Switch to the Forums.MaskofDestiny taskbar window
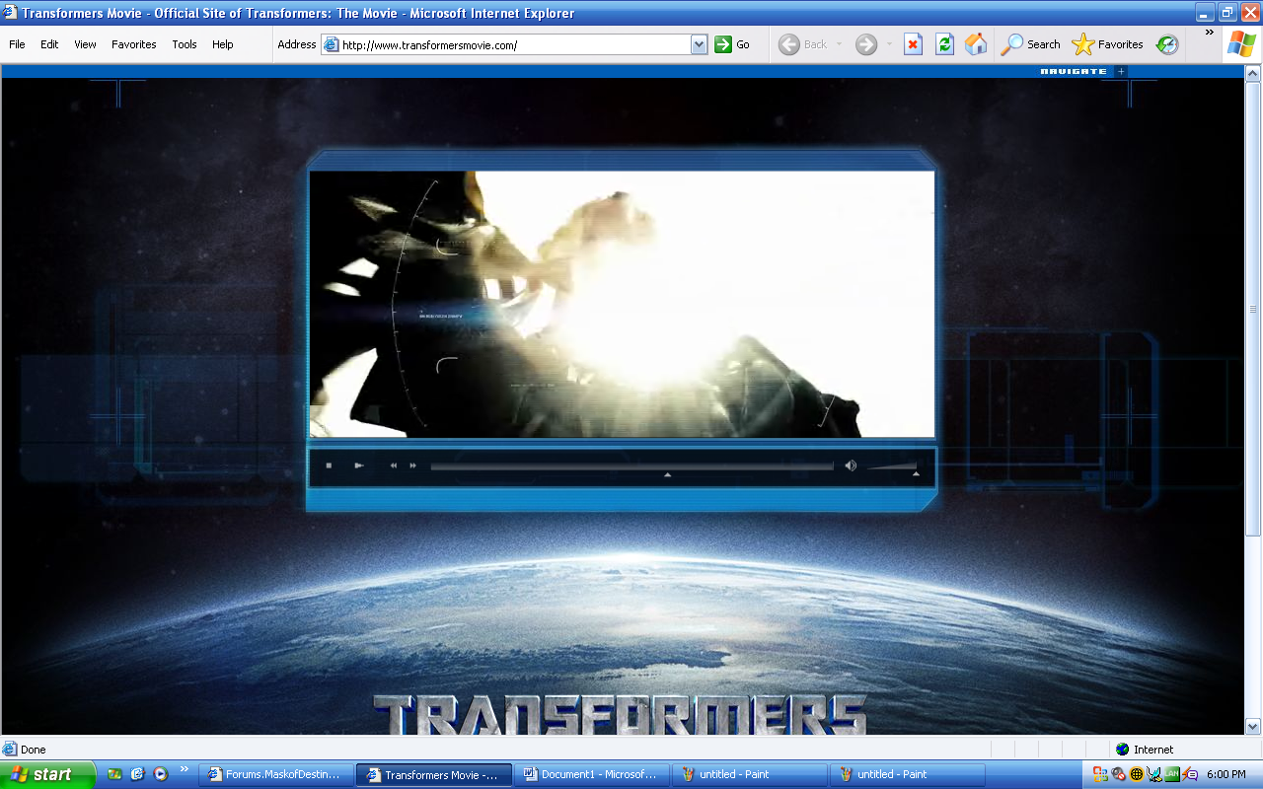Screen dimensions: 1263x789 click(276, 774)
